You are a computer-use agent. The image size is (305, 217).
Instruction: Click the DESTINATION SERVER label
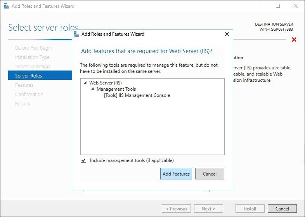point(274,24)
